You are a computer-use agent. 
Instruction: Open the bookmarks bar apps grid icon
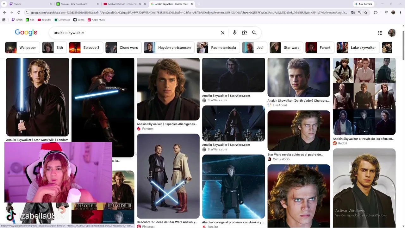pyautogui.click(x=4, y=20)
